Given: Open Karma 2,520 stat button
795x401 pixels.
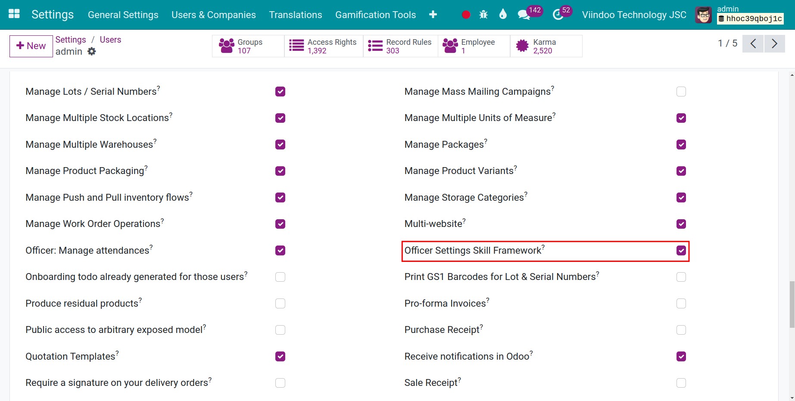Looking at the screenshot, I should [546, 46].
